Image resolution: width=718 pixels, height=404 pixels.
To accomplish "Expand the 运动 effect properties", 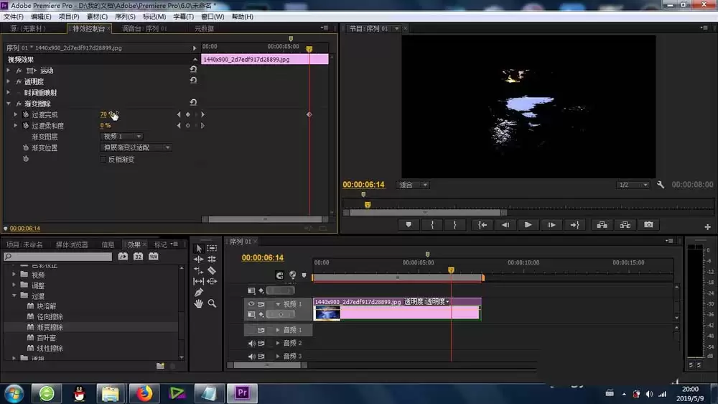I will click(8, 70).
